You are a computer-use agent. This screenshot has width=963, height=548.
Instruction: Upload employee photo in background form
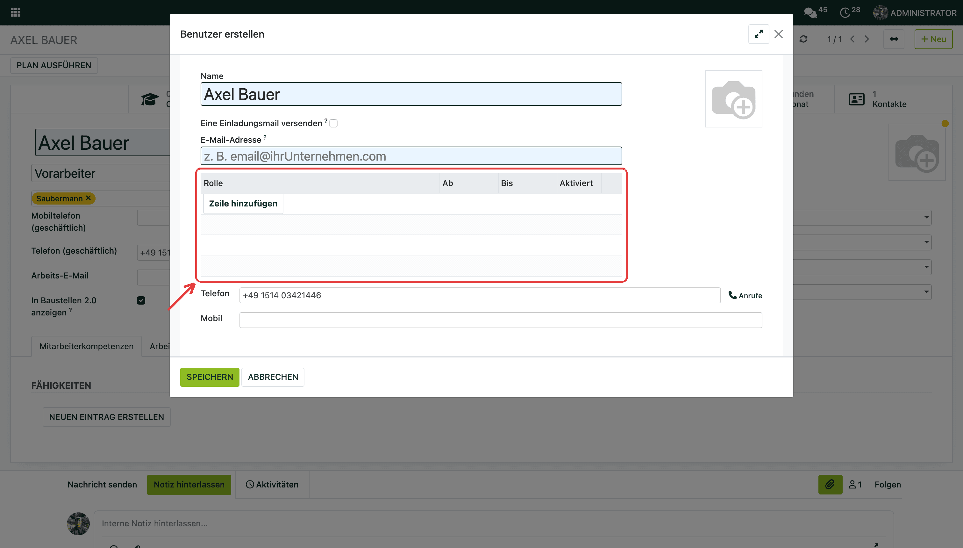click(917, 153)
